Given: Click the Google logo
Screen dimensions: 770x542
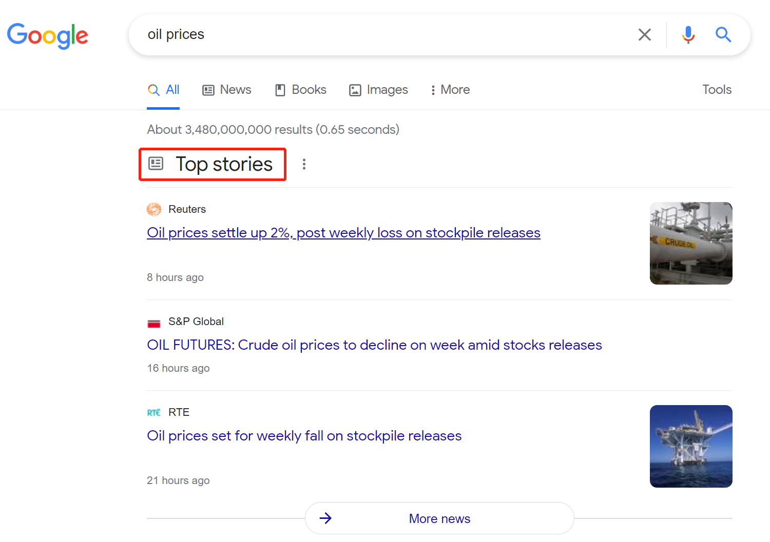Looking at the screenshot, I should (x=47, y=35).
